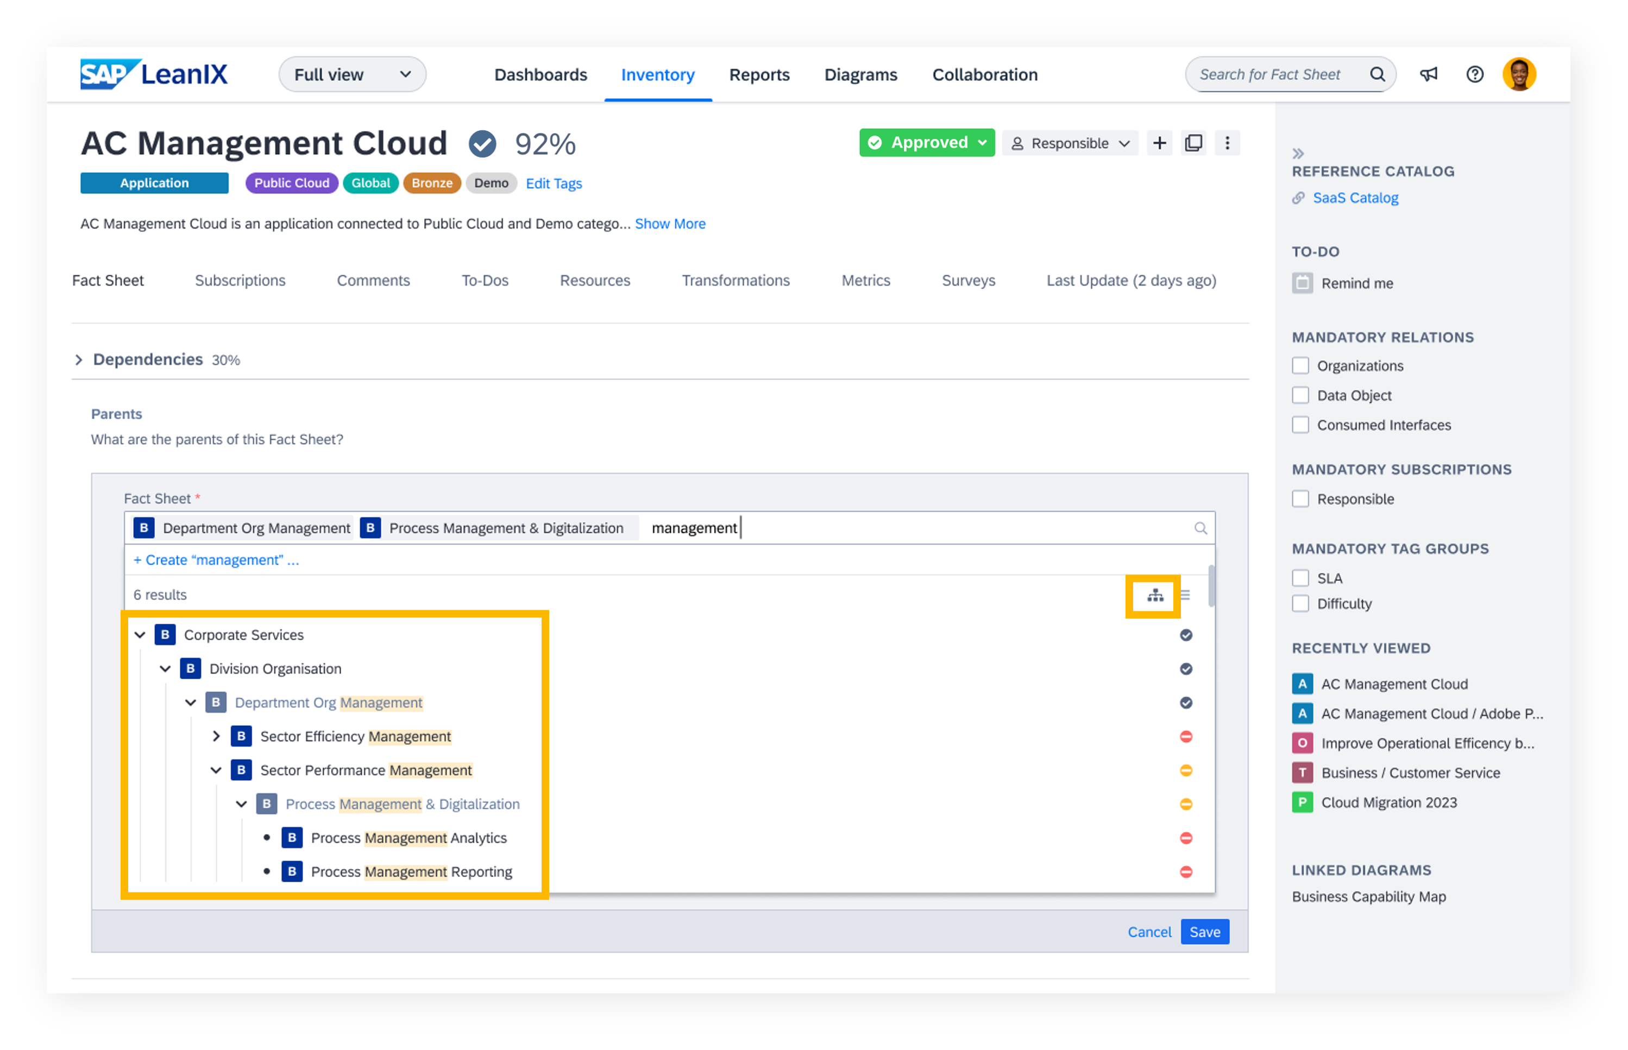Collapse the Process Management & Digitalization tree node
1628x1050 pixels.
point(241,805)
